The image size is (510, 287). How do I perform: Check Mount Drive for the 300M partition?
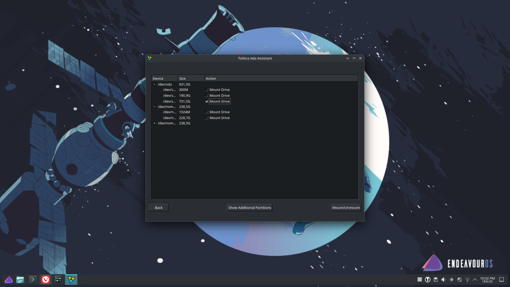207,90
